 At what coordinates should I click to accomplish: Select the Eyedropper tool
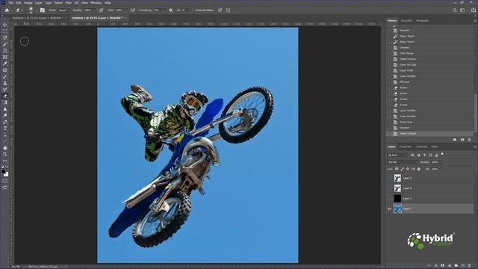pyautogui.click(x=5, y=64)
